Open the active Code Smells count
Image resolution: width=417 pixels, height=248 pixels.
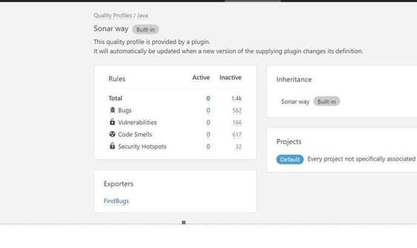coord(208,134)
